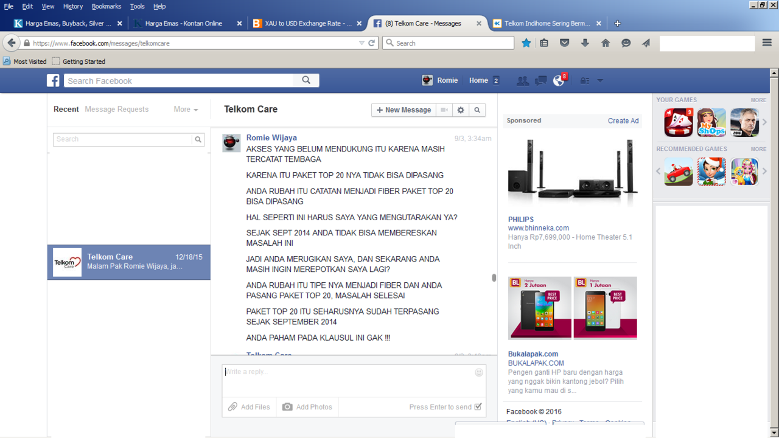
Task: Click the Pocket save icon
Action: coord(565,43)
